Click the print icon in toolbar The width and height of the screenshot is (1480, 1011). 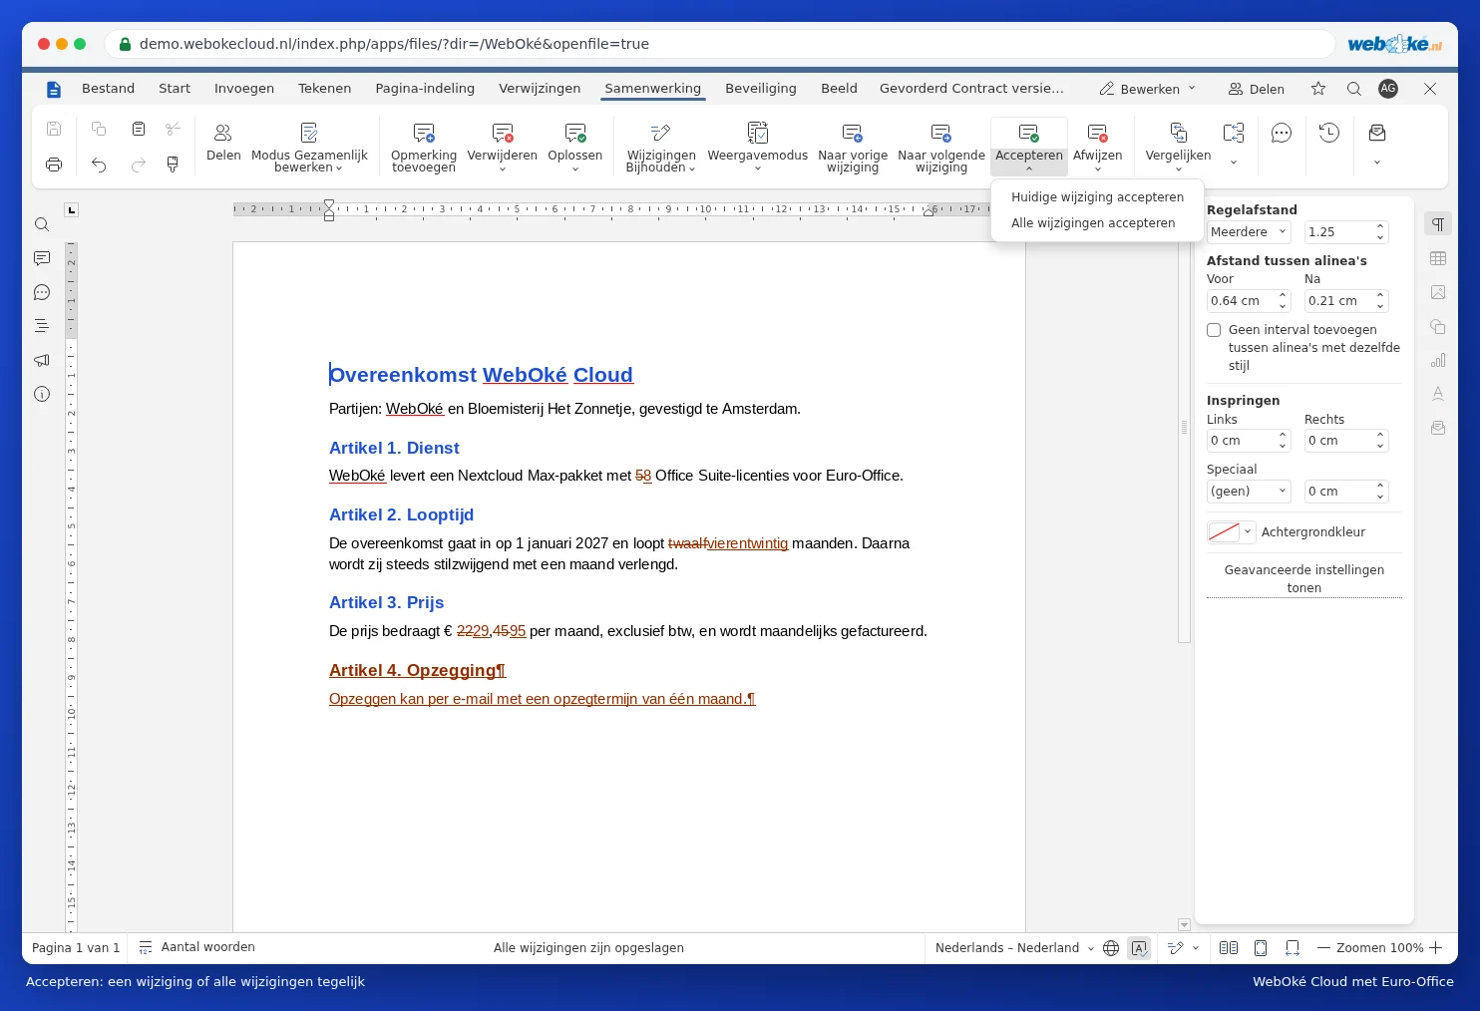click(54, 165)
